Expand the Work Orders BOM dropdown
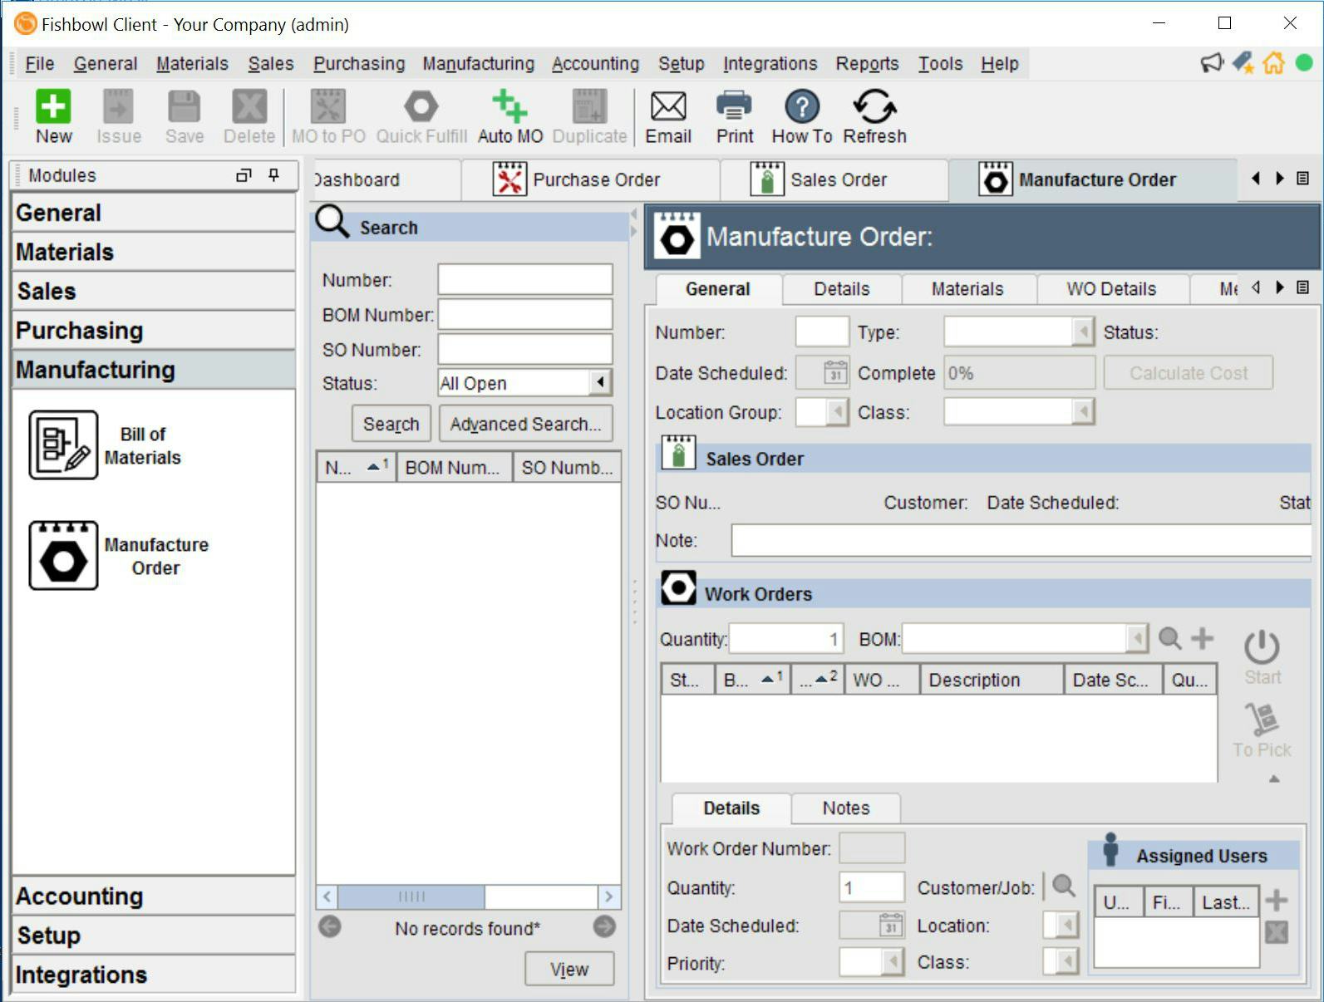This screenshot has height=1002, width=1324. (1136, 639)
